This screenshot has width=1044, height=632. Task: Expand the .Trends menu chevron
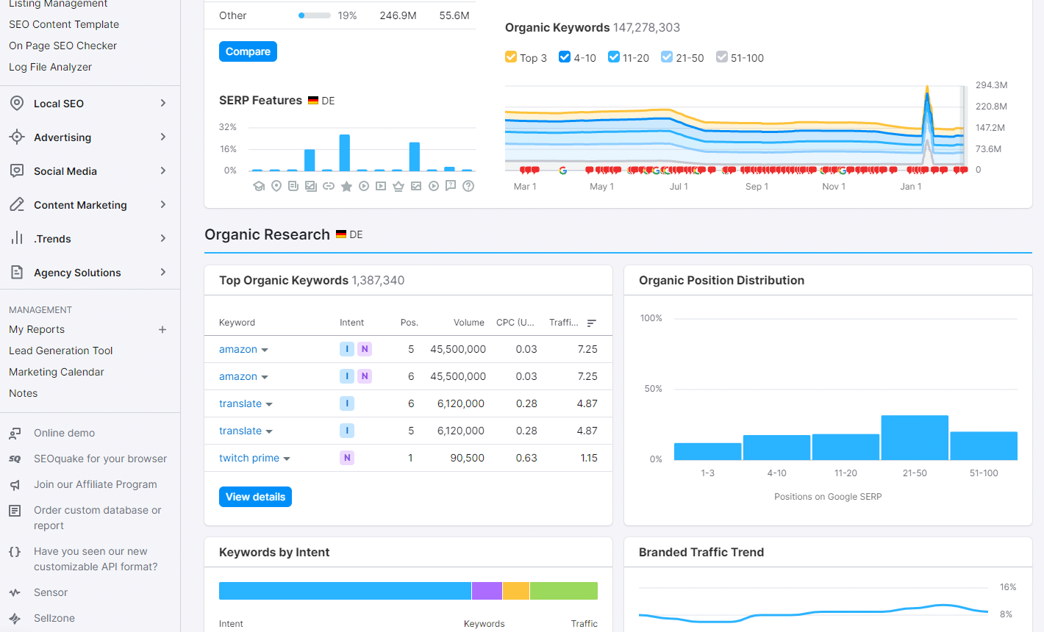(x=163, y=239)
